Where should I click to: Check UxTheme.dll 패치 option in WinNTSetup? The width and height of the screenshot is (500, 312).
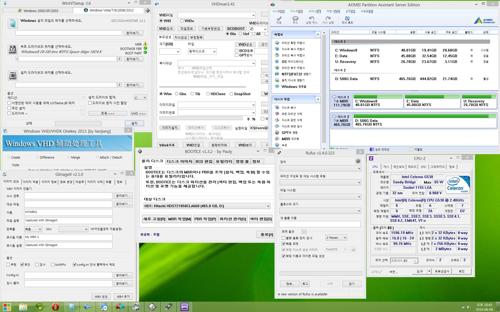point(9,103)
